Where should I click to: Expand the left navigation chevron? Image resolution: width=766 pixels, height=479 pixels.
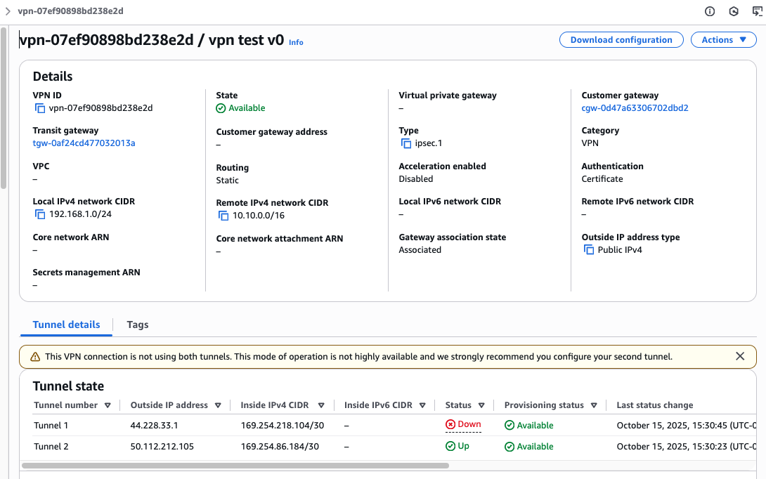pyautogui.click(x=8, y=11)
